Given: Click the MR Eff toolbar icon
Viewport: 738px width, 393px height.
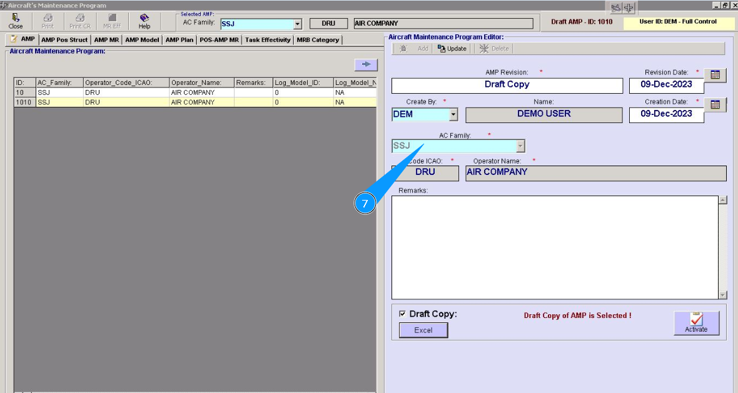Looking at the screenshot, I should (x=112, y=21).
